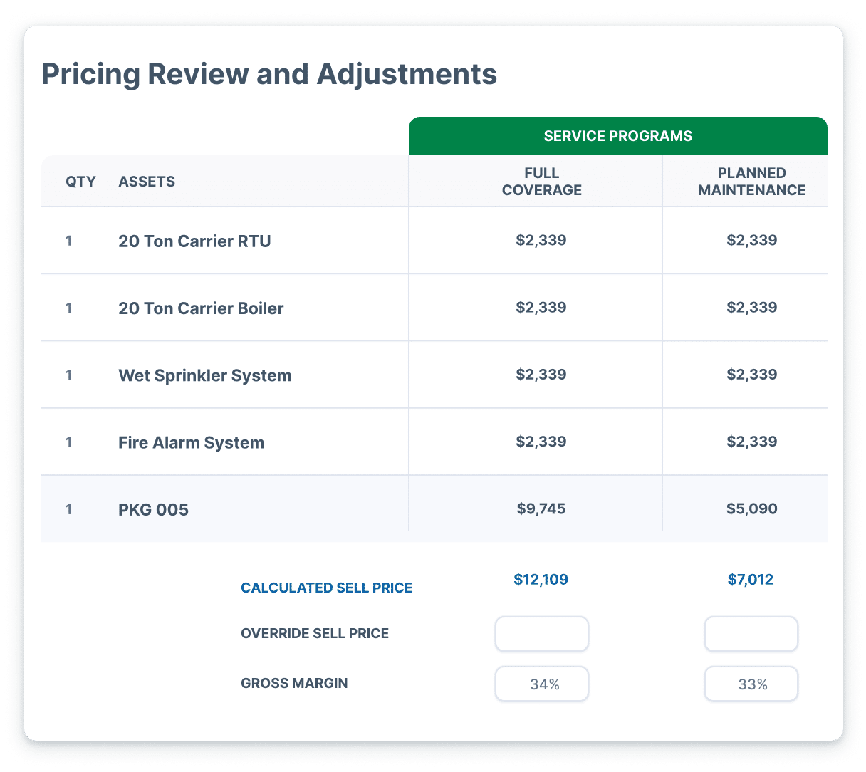Viewport: 866px width, 772px height.
Task: Select the FULL COVERAGE column header
Action: pyautogui.click(x=542, y=181)
